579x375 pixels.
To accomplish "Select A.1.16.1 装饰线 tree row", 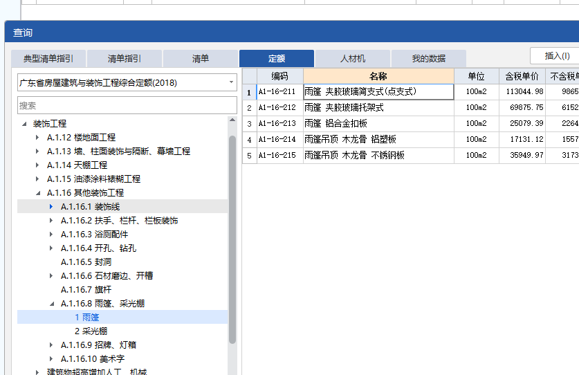I will click(122, 207).
